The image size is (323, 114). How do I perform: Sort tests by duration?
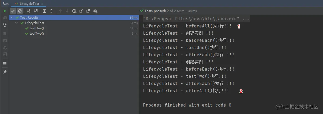[36, 11]
